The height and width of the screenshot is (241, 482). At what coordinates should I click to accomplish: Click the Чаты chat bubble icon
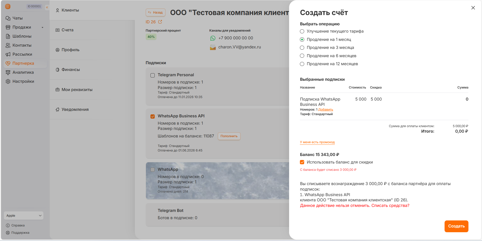(8, 18)
